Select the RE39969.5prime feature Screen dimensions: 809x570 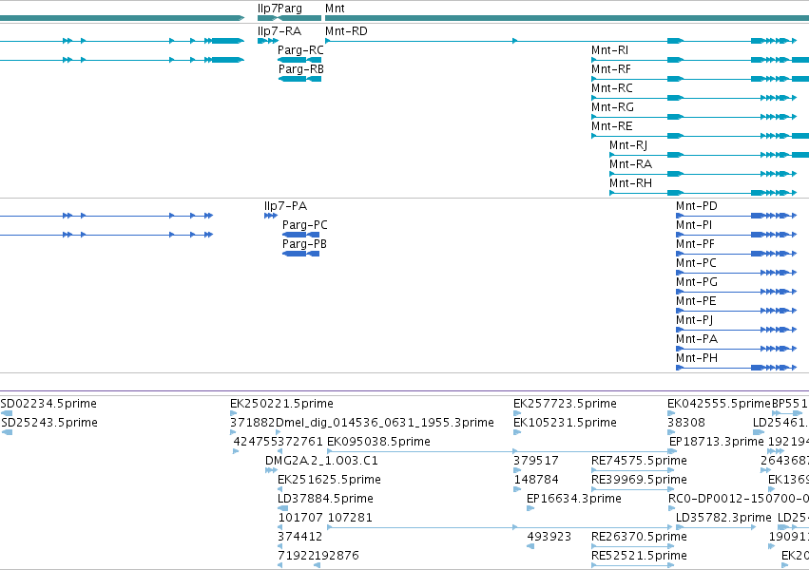tap(639, 480)
